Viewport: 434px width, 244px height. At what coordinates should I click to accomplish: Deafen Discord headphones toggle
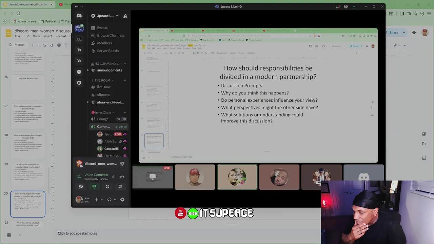pyautogui.click(x=109, y=200)
